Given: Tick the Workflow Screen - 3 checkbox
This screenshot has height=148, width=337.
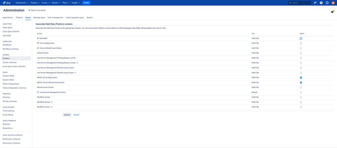Looking at the screenshot, I should pos(301,107).
